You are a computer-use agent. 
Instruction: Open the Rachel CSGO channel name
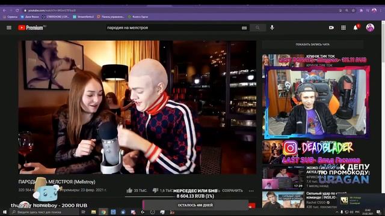316,203
